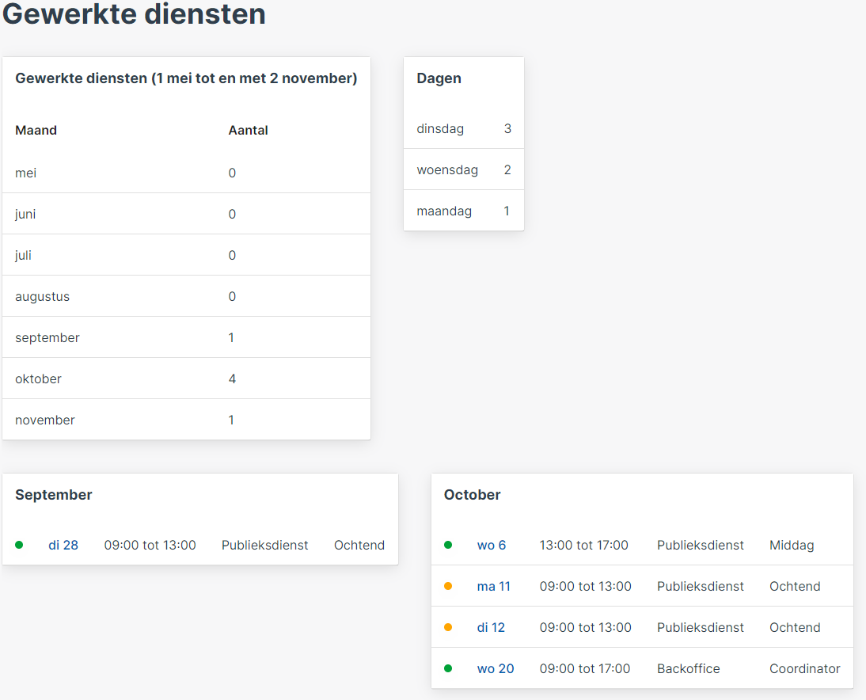Click the green status dot beside di 28
Viewport: 866px width, 700px height.
19,545
